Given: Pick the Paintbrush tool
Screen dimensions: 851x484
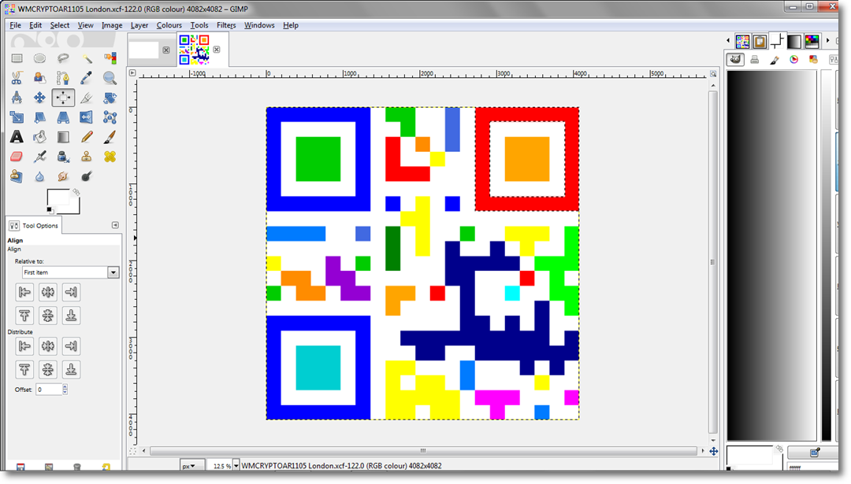Looking at the screenshot, I should (110, 137).
